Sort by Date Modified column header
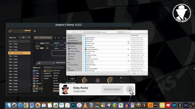Viewport: 195px width, 109px height. click(x=134, y=35)
